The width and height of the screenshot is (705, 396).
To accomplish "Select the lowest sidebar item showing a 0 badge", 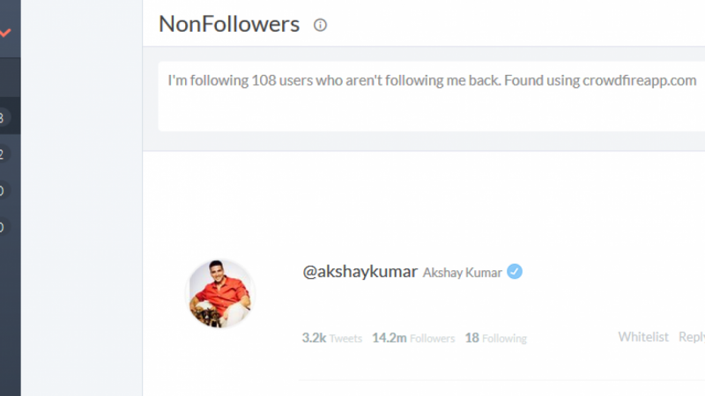I will point(10,227).
